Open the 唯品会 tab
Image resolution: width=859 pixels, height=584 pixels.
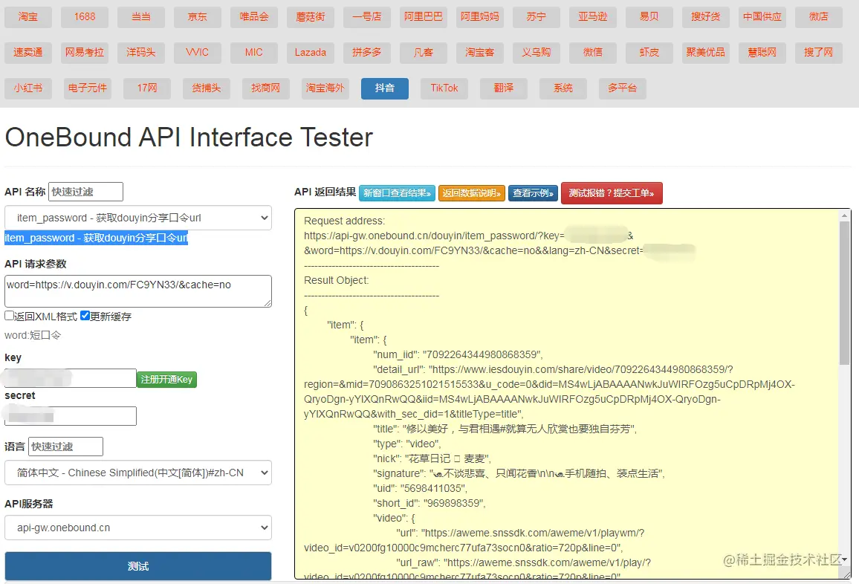click(253, 17)
